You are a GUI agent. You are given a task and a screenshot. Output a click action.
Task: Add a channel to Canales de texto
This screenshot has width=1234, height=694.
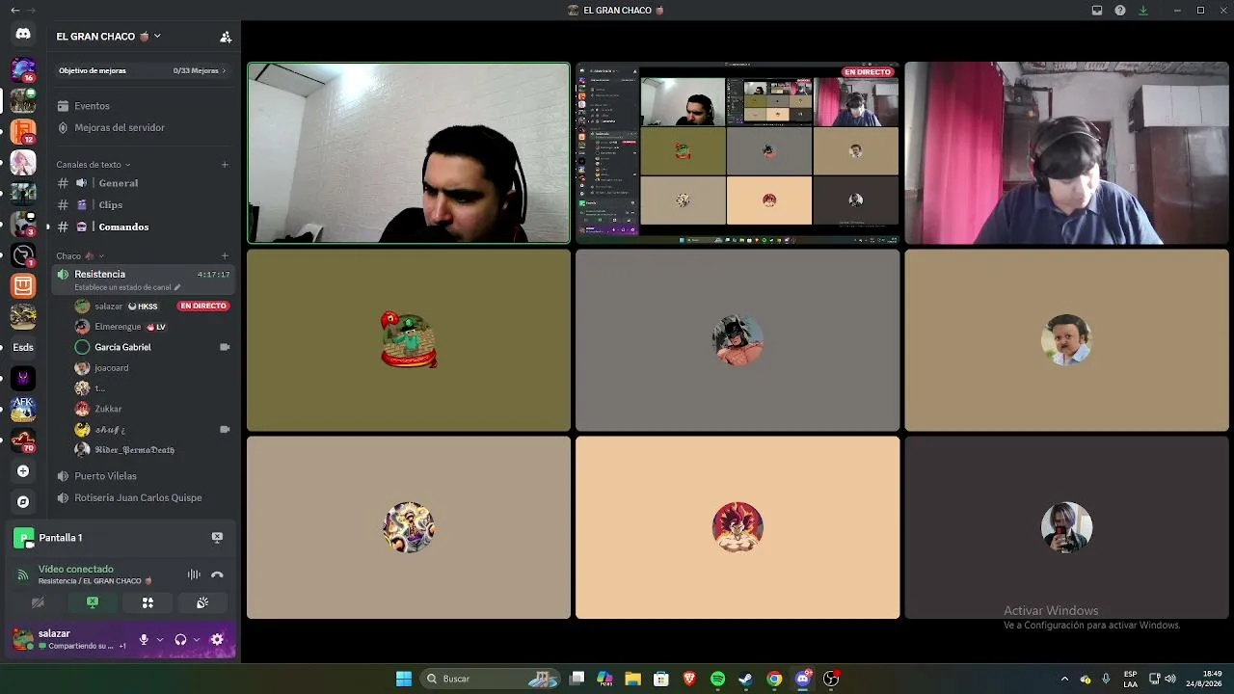pos(225,164)
